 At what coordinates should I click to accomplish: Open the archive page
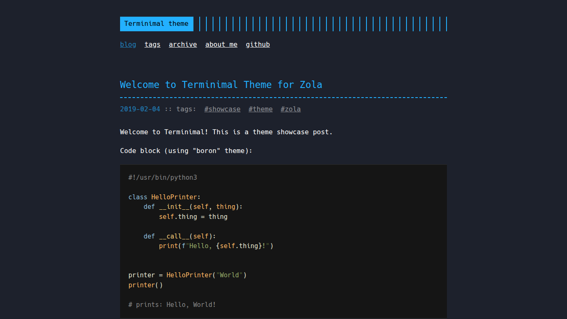pos(183,44)
